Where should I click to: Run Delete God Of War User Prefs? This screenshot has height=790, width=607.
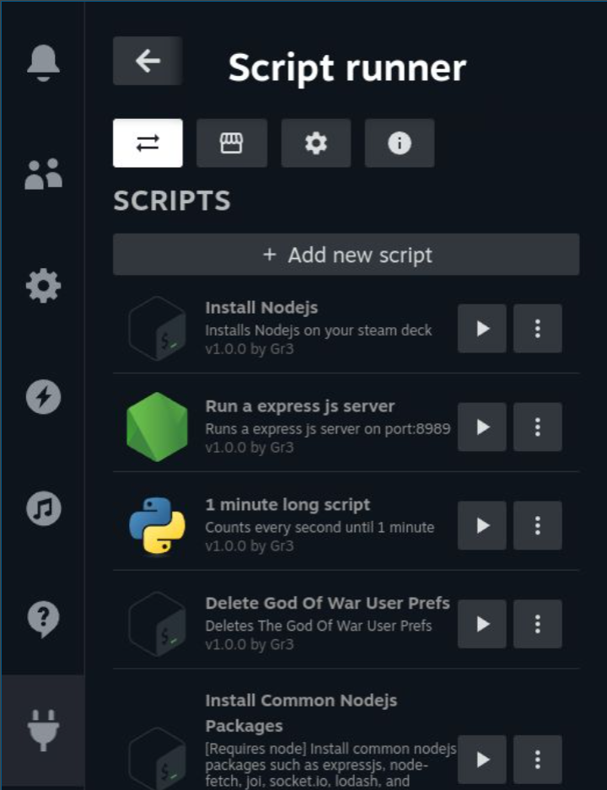(482, 624)
